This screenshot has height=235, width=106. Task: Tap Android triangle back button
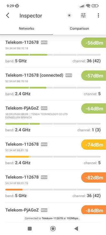(76, 229)
